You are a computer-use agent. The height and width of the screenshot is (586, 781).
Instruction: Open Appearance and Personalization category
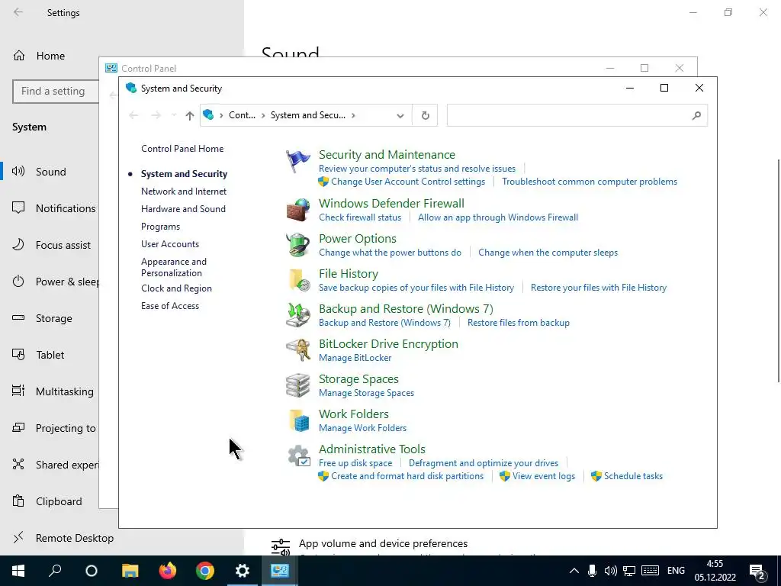click(173, 267)
